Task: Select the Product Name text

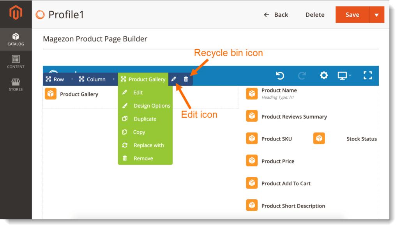Action: point(279,91)
